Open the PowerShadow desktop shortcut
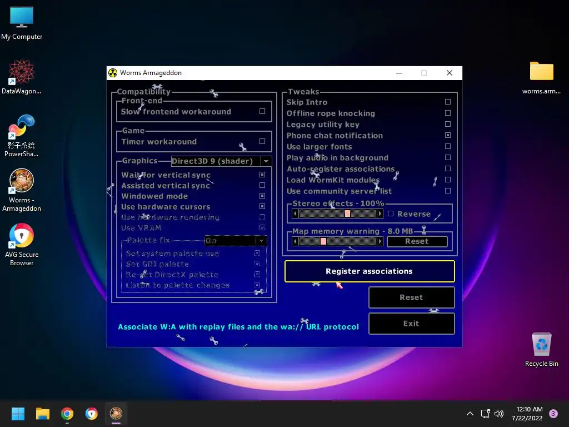This screenshot has height=427, width=569. [x=22, y=136]
